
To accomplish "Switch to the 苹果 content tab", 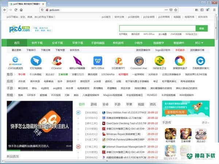I will pyautogui.click(x=129, y=104).
